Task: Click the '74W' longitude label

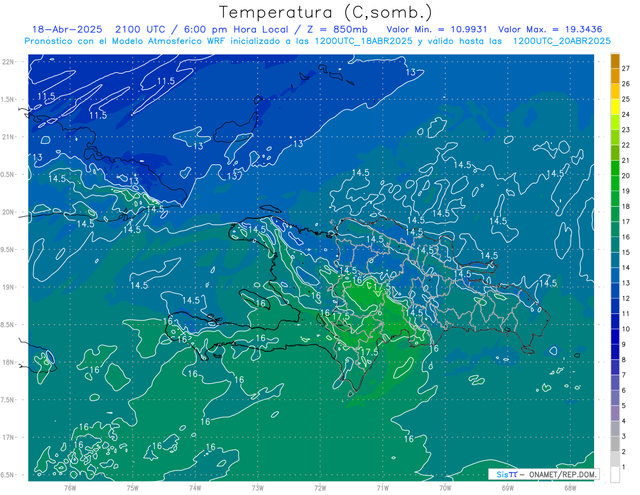Action: click(195, 488)
